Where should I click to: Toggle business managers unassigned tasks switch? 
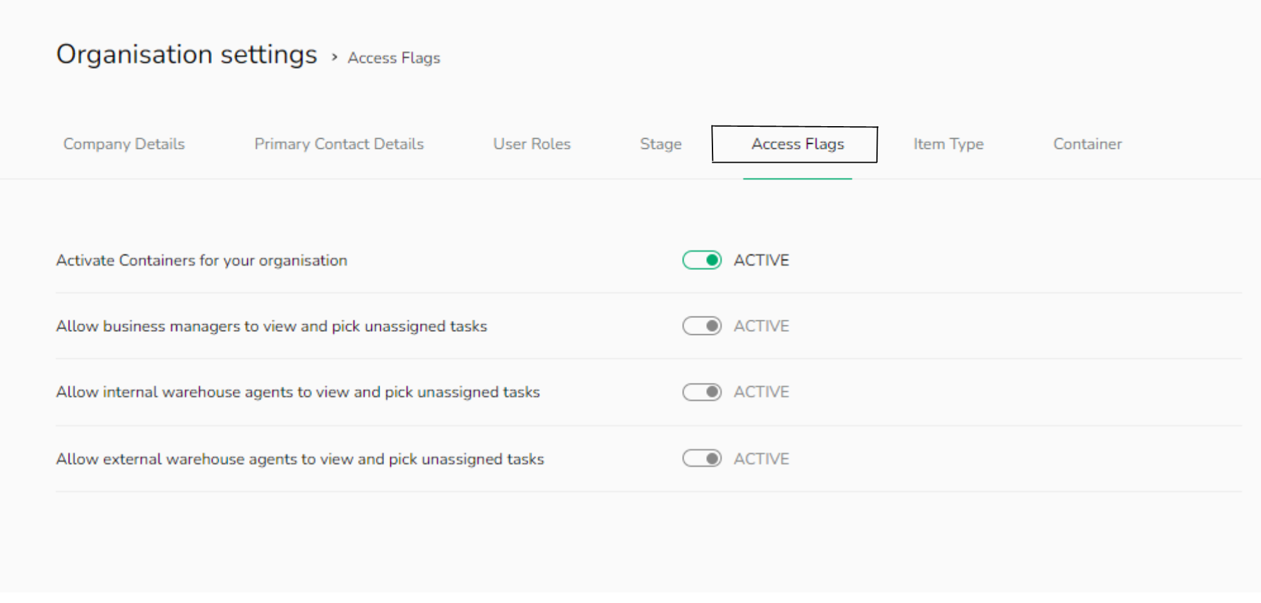coord(702,326)
